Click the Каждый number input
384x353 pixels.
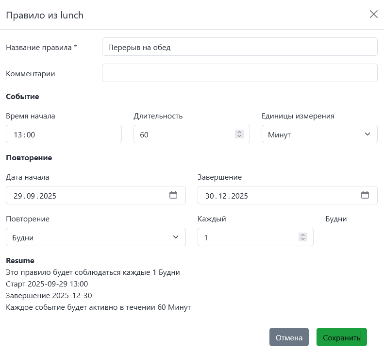[248, 237]
